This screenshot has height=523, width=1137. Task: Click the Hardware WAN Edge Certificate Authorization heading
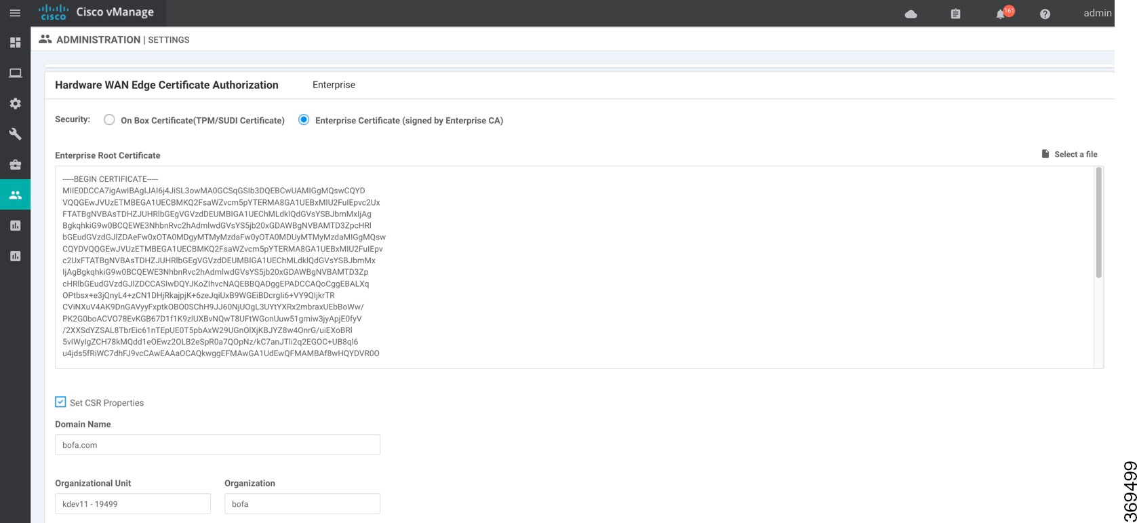coord(167,85)
